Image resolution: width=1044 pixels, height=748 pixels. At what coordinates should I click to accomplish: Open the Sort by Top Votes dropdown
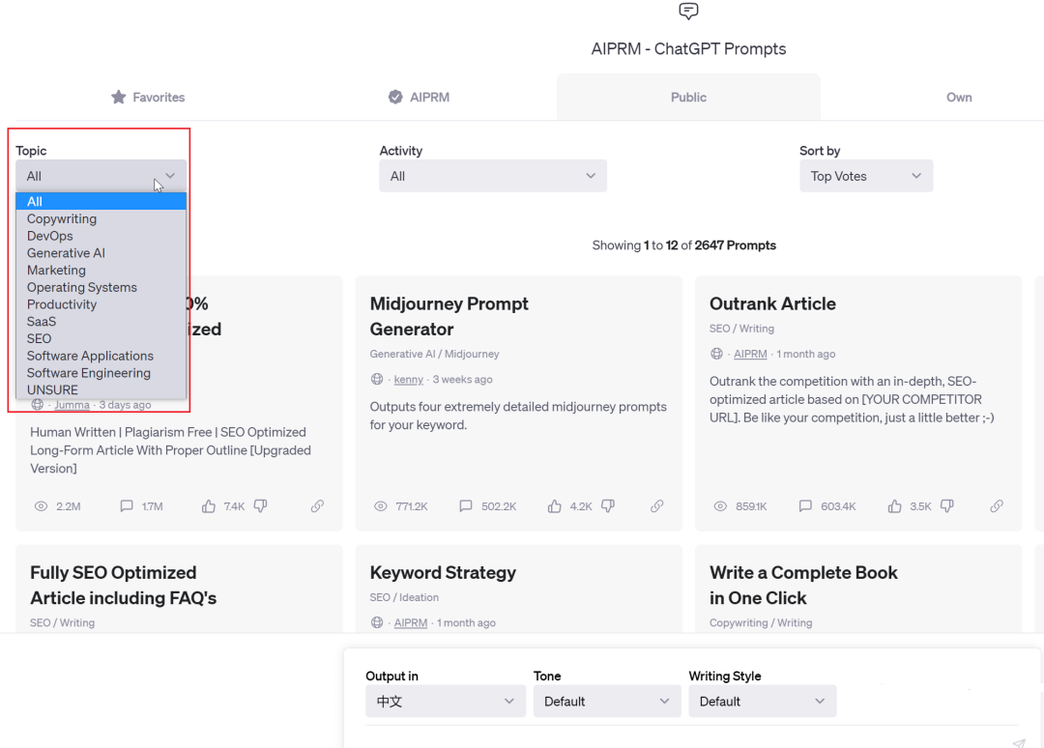tap(865, 176)
